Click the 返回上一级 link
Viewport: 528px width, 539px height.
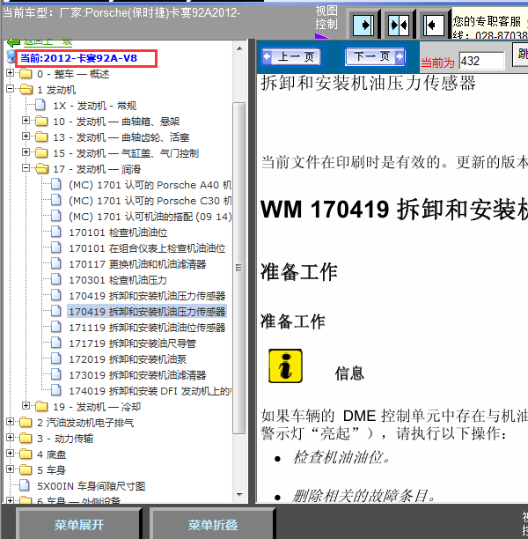tap(48, 42)
